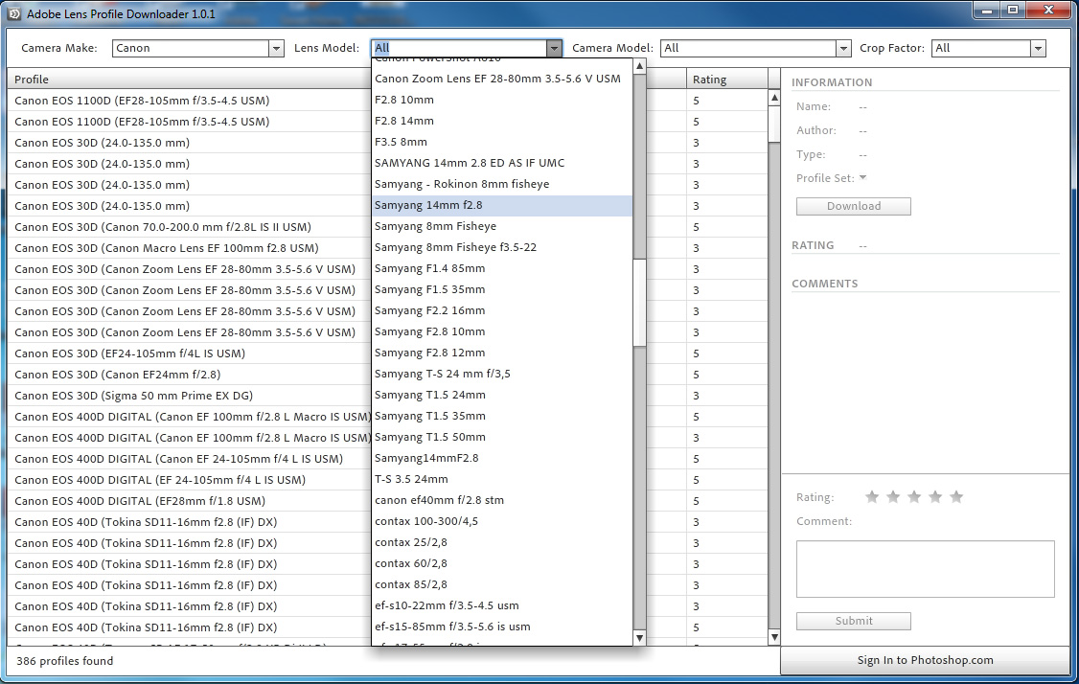This screenshot has height=684, width=1079.
Task: Select 'Canon EOS 30D (Canon 70.0-200.0 mm f/2.8L IS II USM)'
Action: pyautogui.click(x=189, y=227)
